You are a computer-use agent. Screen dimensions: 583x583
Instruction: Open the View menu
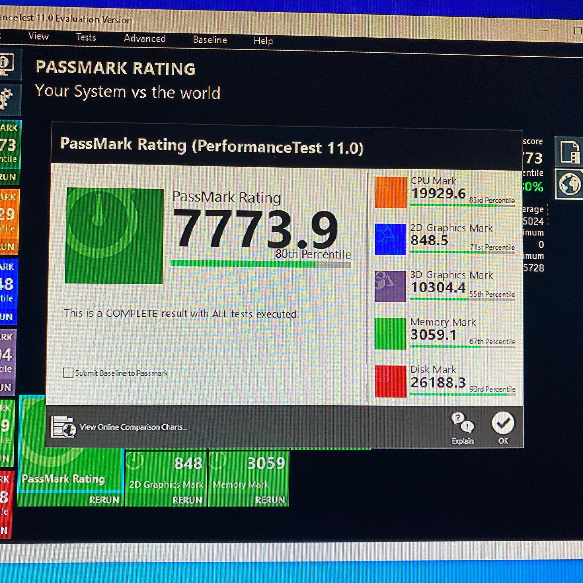39,36
